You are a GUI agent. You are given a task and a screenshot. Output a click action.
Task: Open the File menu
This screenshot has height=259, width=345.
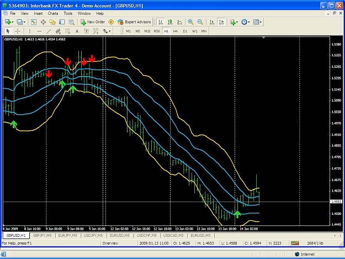[13, 13]
